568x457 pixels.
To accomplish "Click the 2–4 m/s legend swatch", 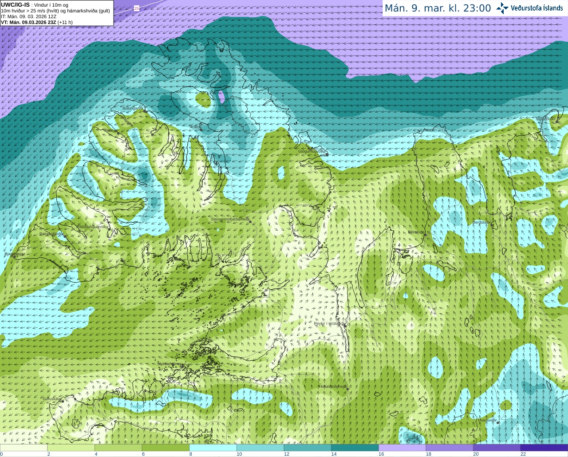I will pyautogui.click(x=71, y=448).
